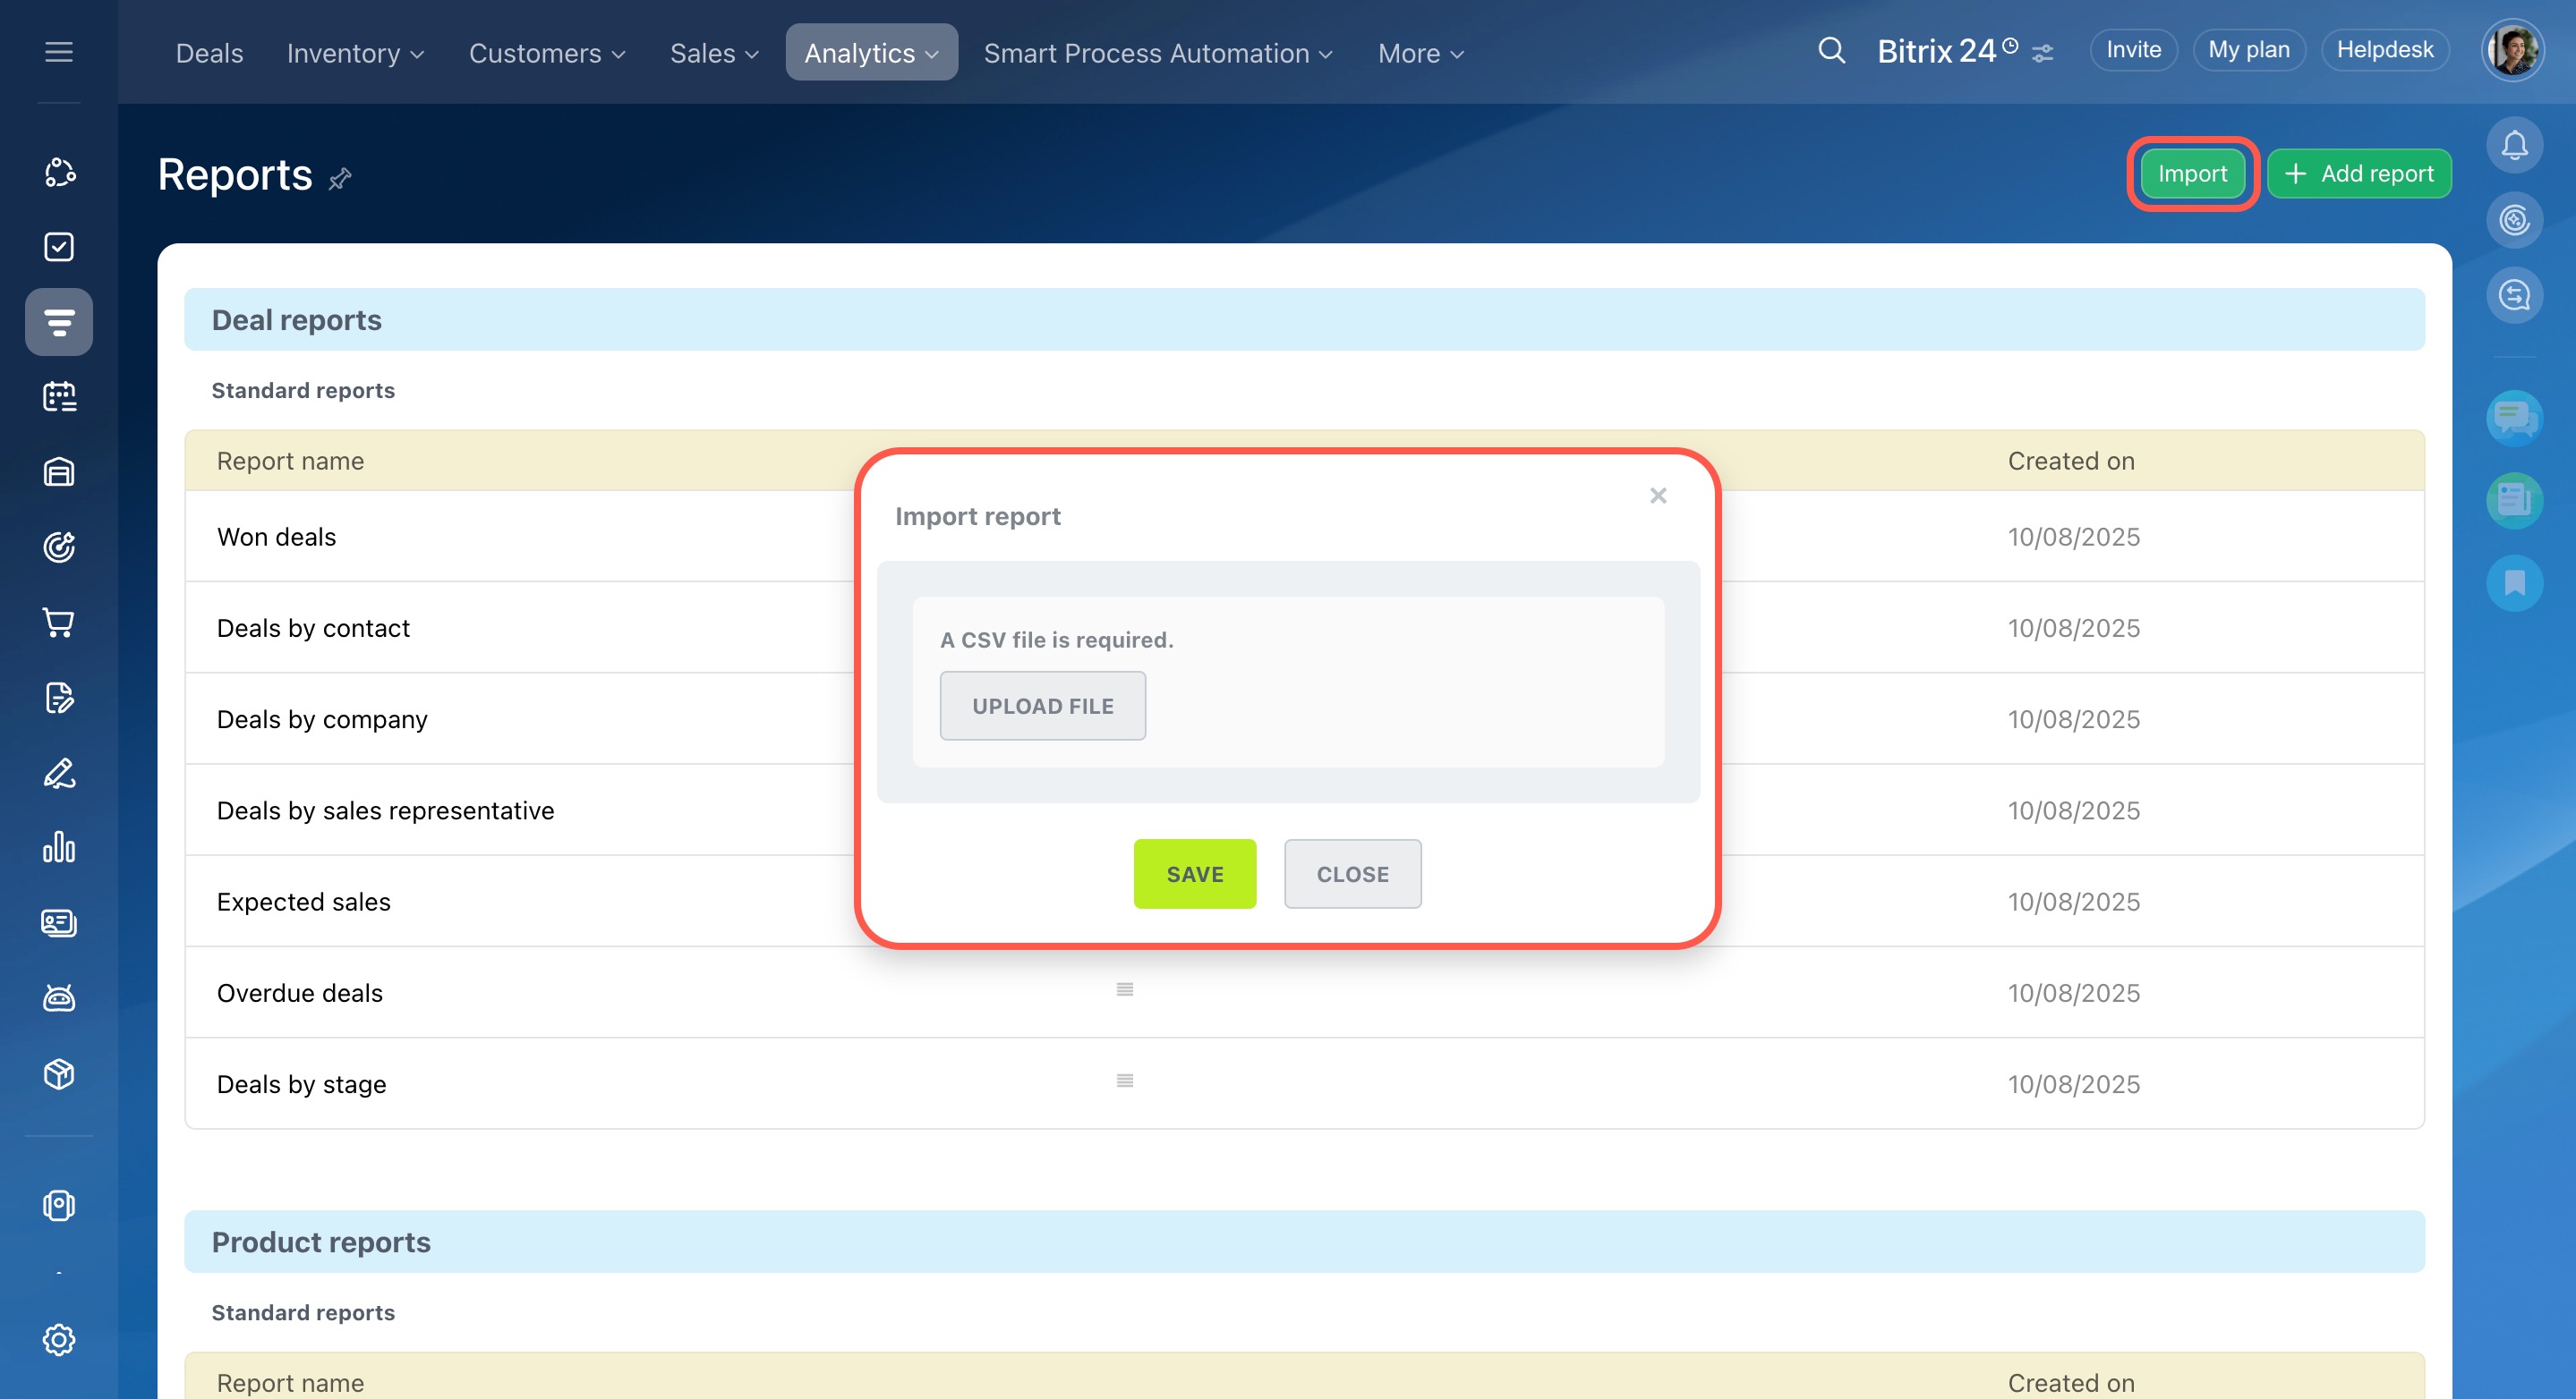The image size is (2576, 1399).
Task: Expand the Inventory dropdown menu
Action: [x=355, y=53]
